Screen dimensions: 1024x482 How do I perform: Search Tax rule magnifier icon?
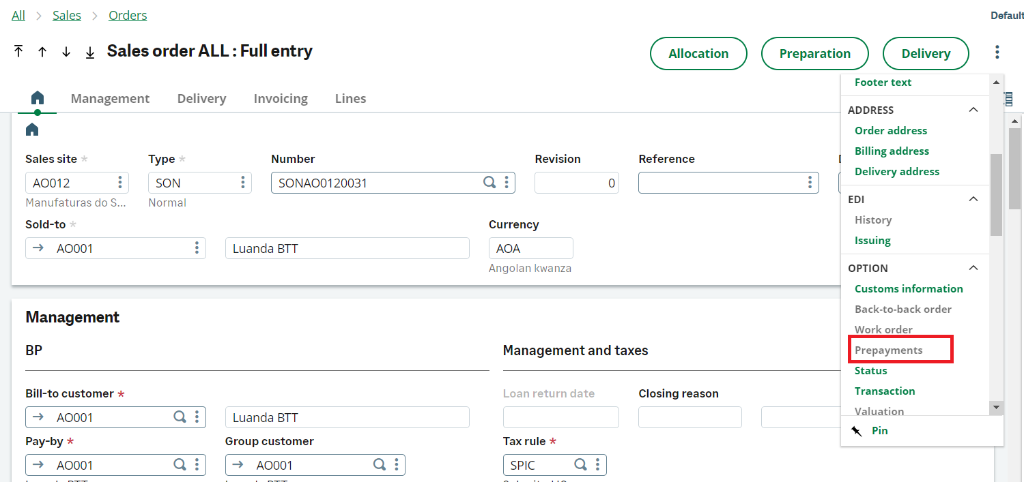pos(580,465)
